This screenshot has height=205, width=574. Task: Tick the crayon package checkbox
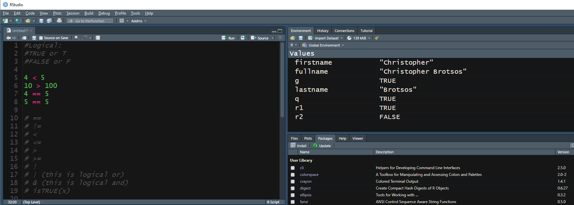point(293,181)
